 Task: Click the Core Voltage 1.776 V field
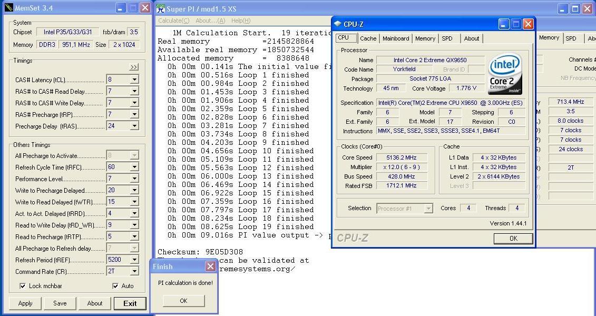[466, 88]
